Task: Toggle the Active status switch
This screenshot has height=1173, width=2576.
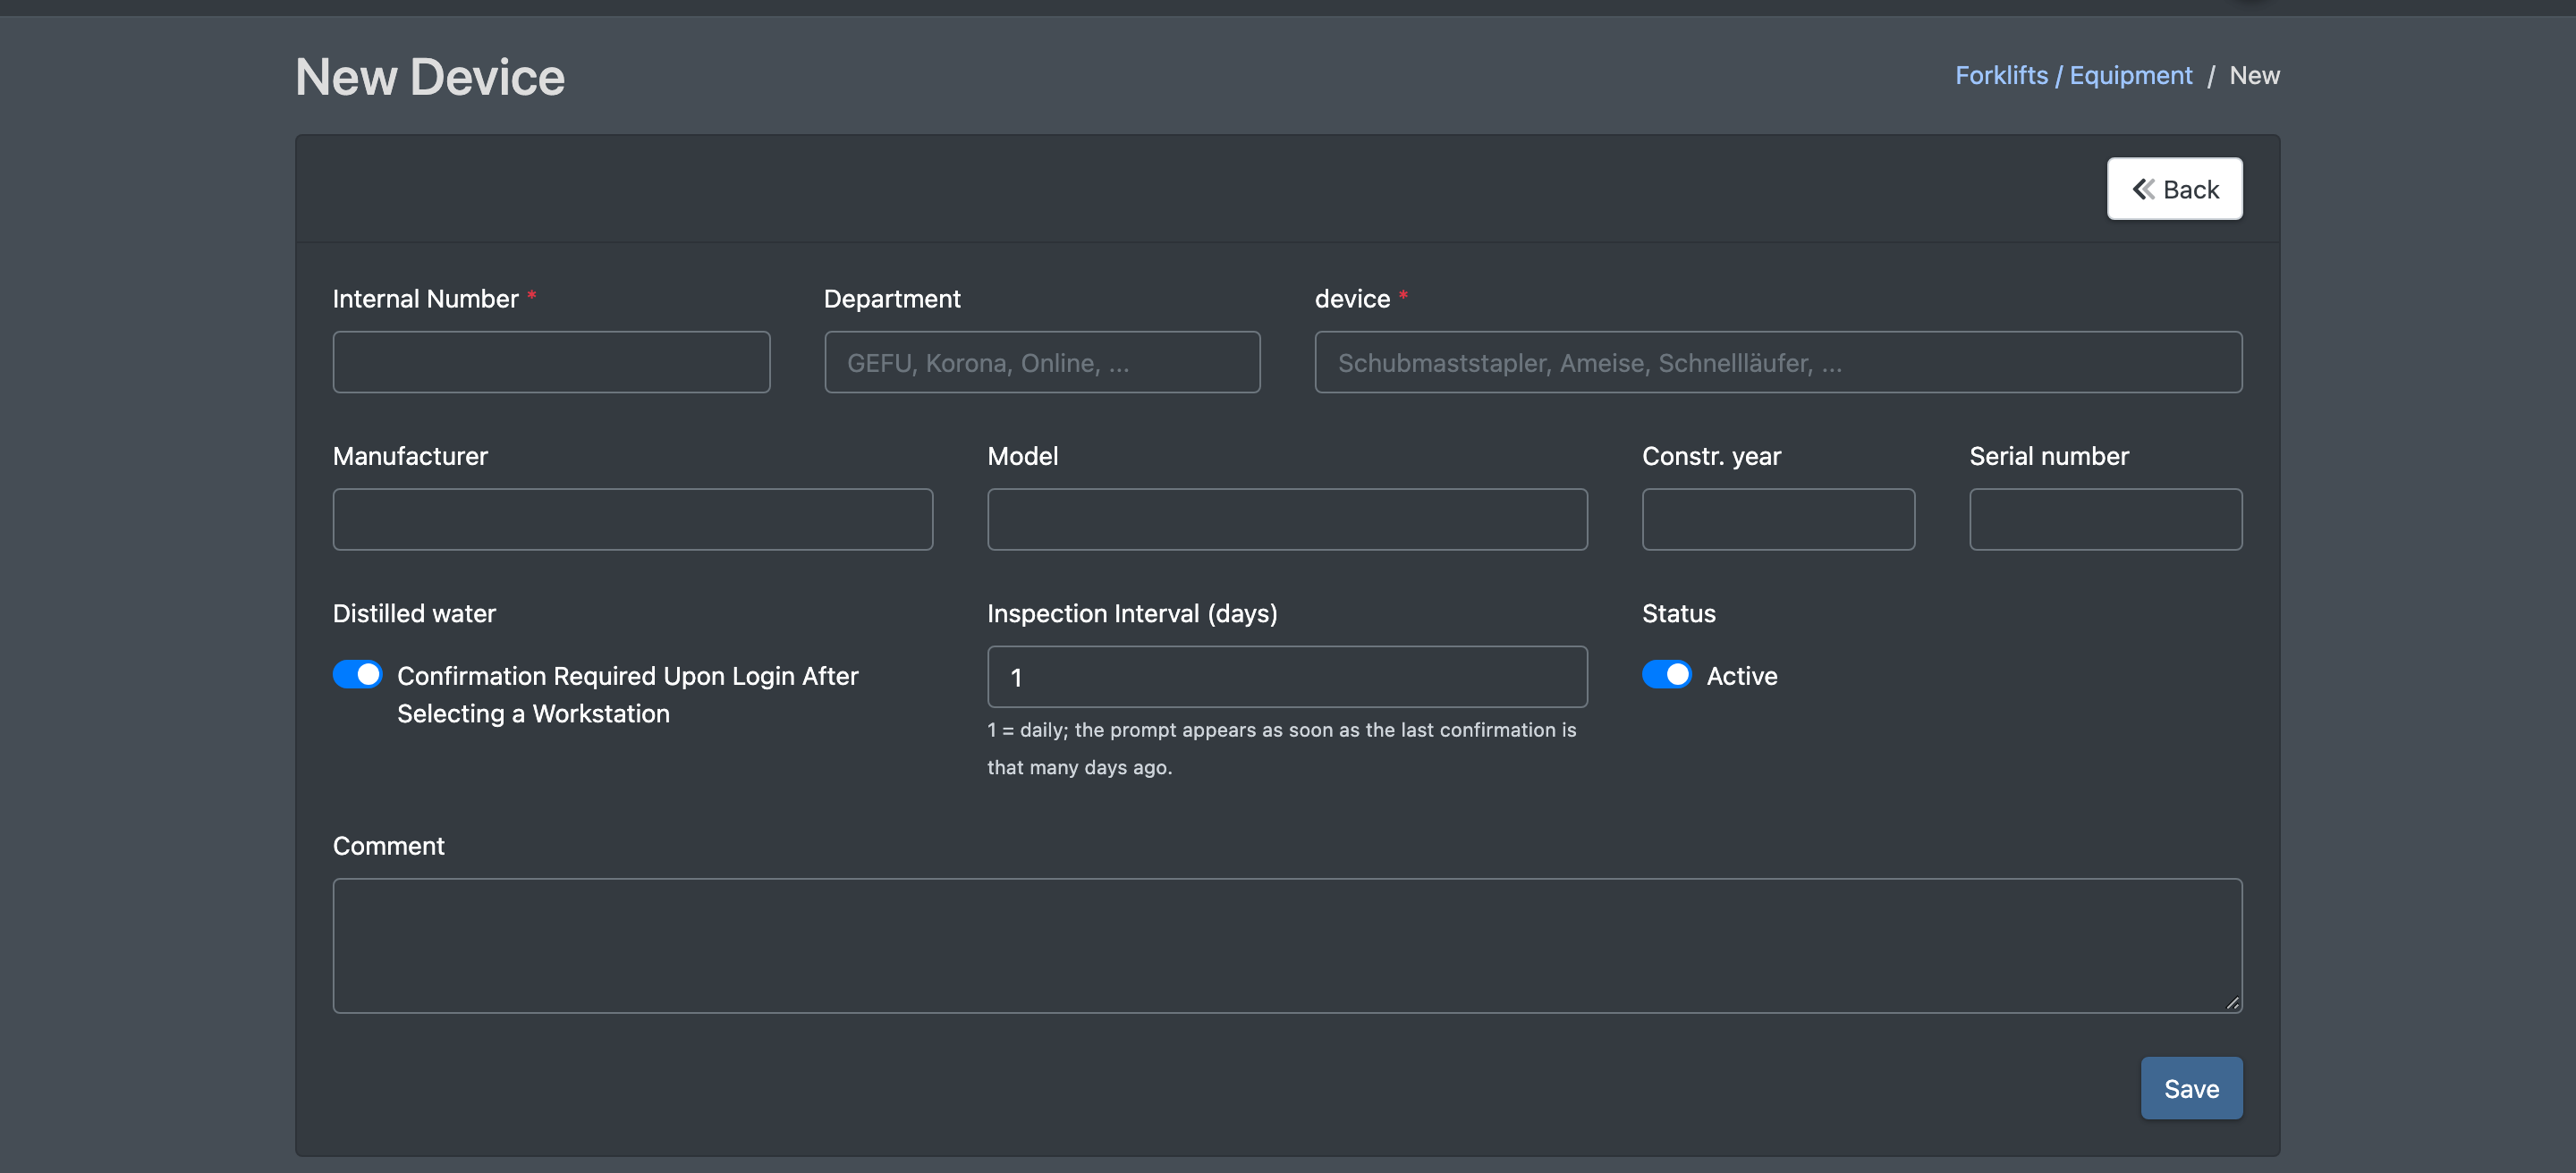Action: click(x=1666, y=674)
